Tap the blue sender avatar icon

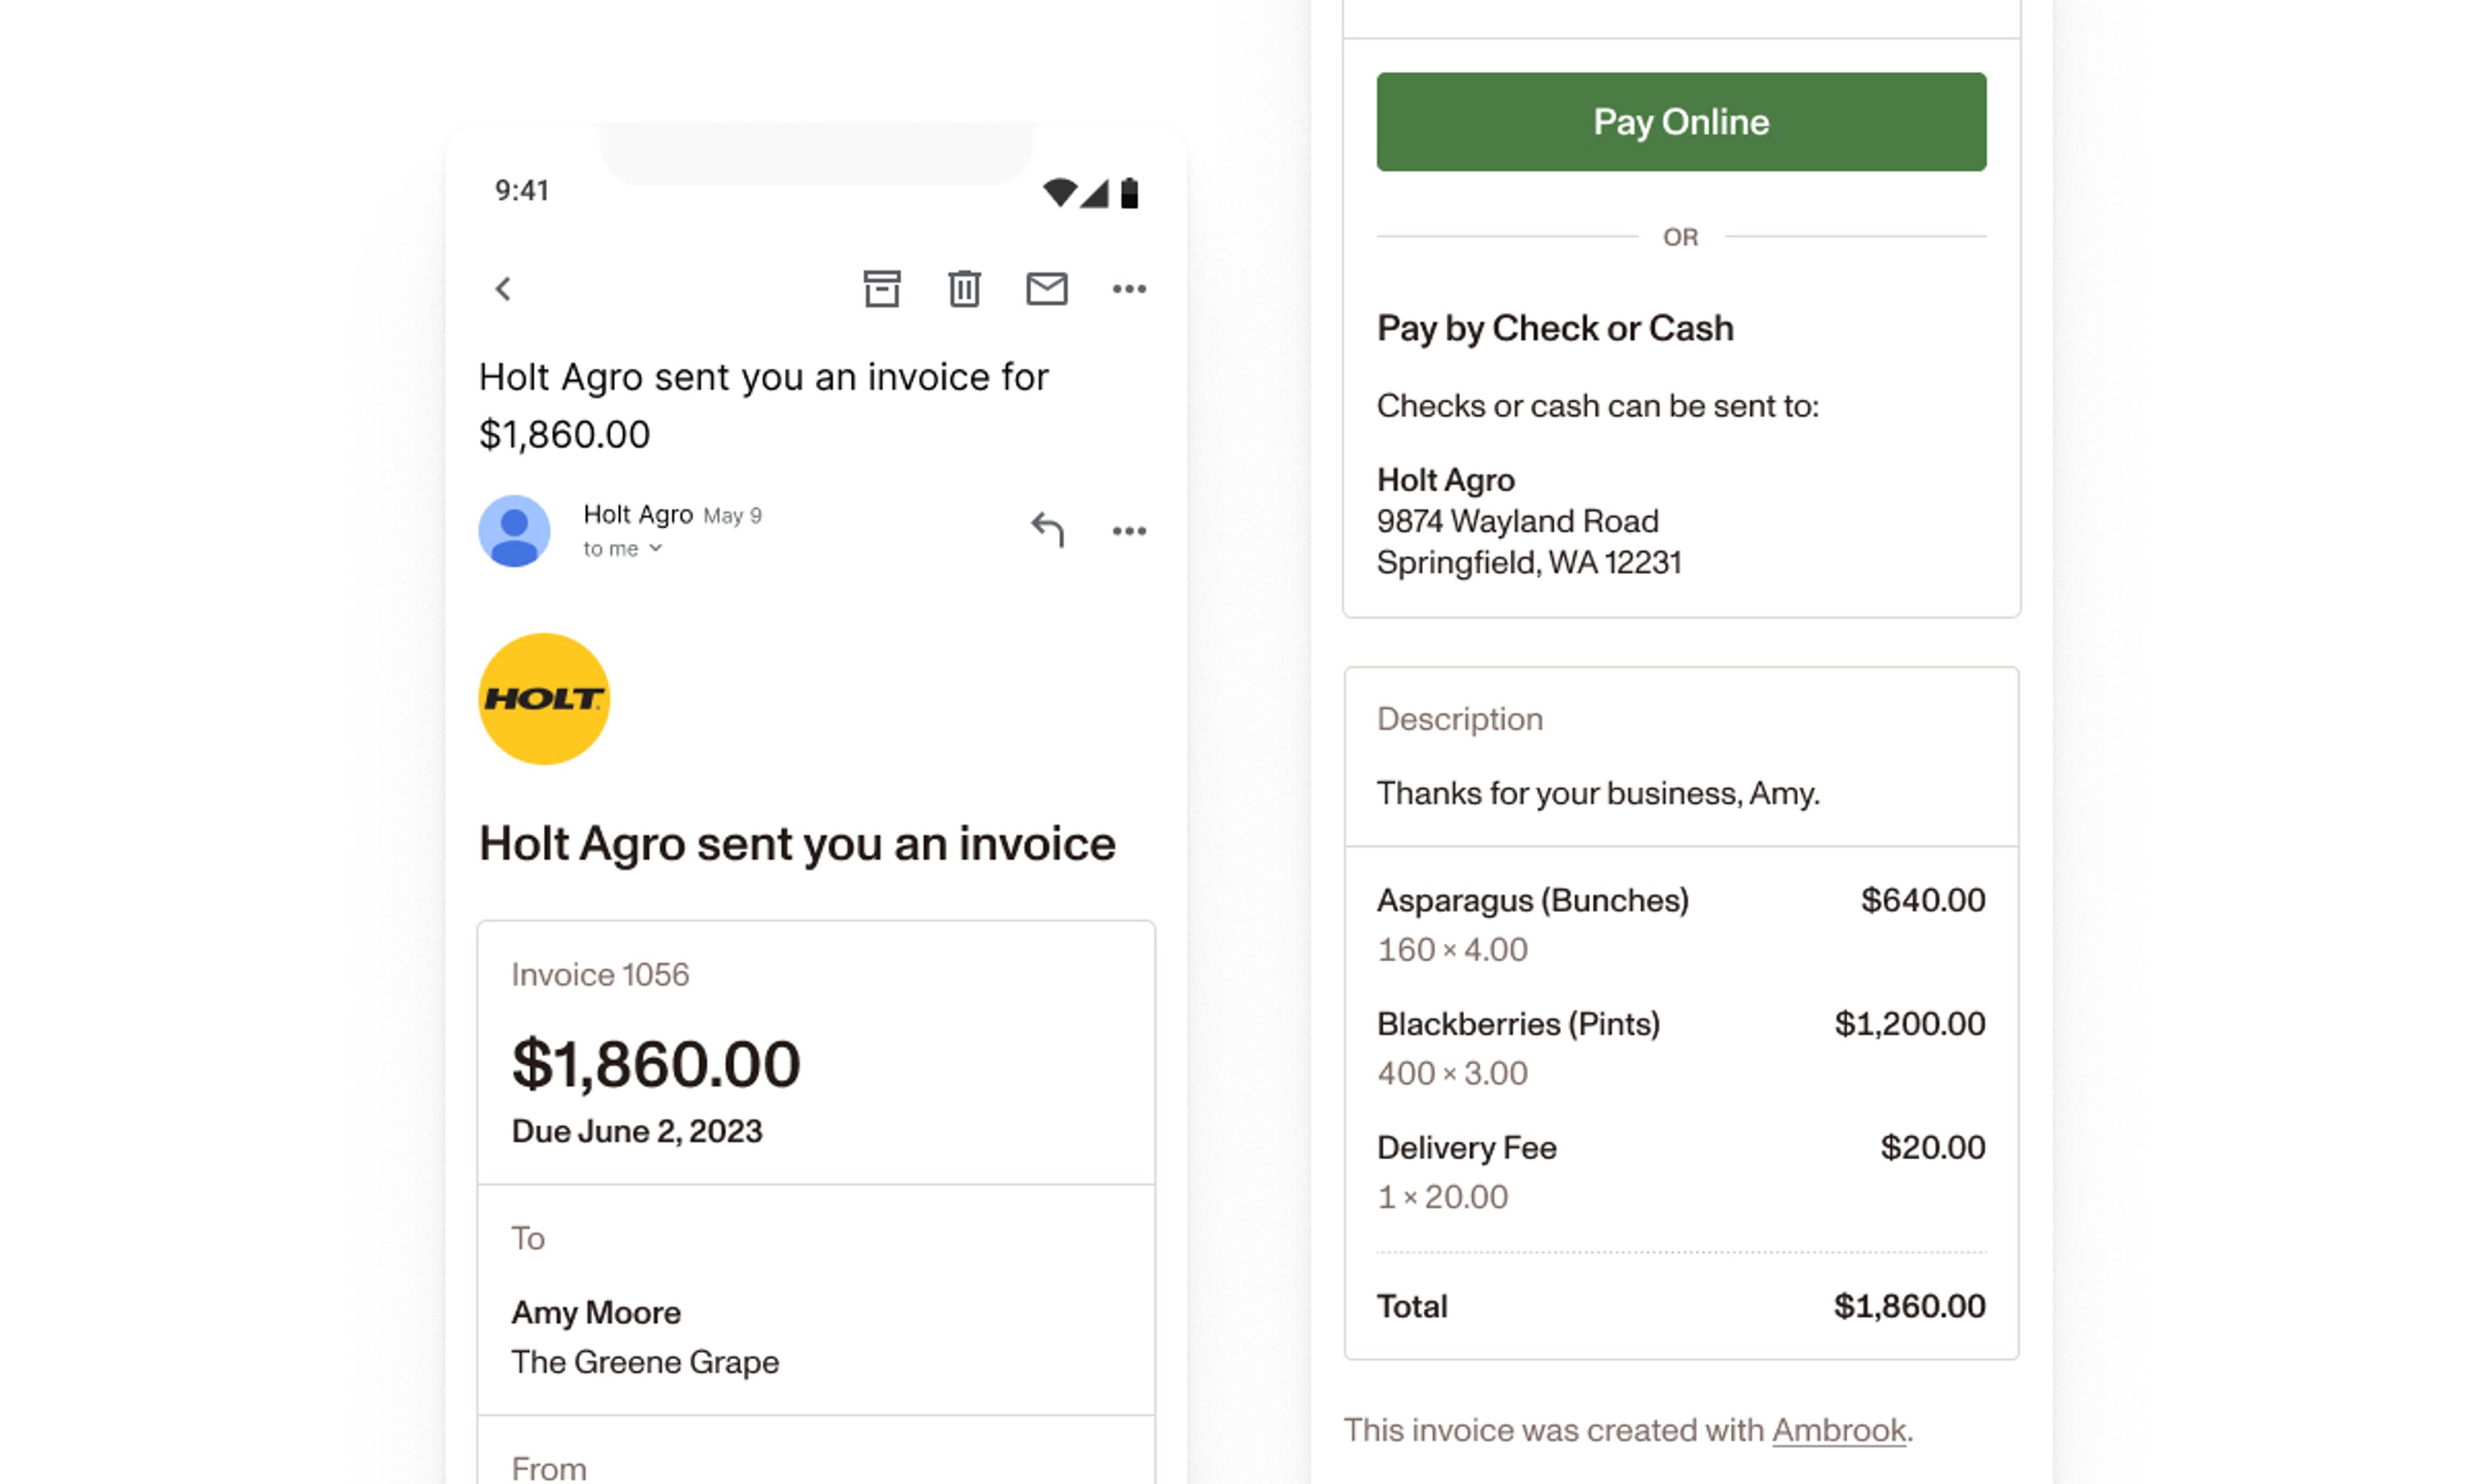pyautogui.click(x=514, y=531)
